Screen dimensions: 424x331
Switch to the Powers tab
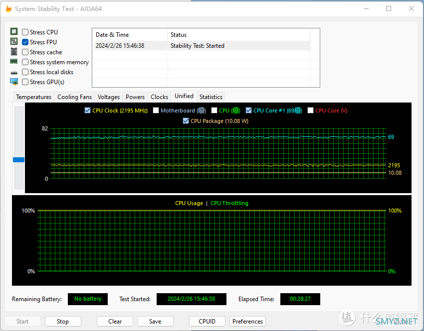click(135, 97)
